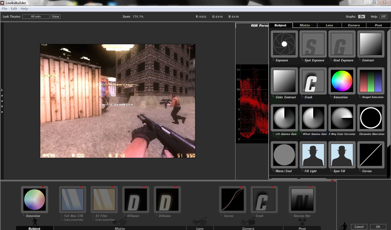Viewport: 391px width, 230px height.
Task: Toggle Telecine Net's red enable indicator
Action: click(310, 187)
